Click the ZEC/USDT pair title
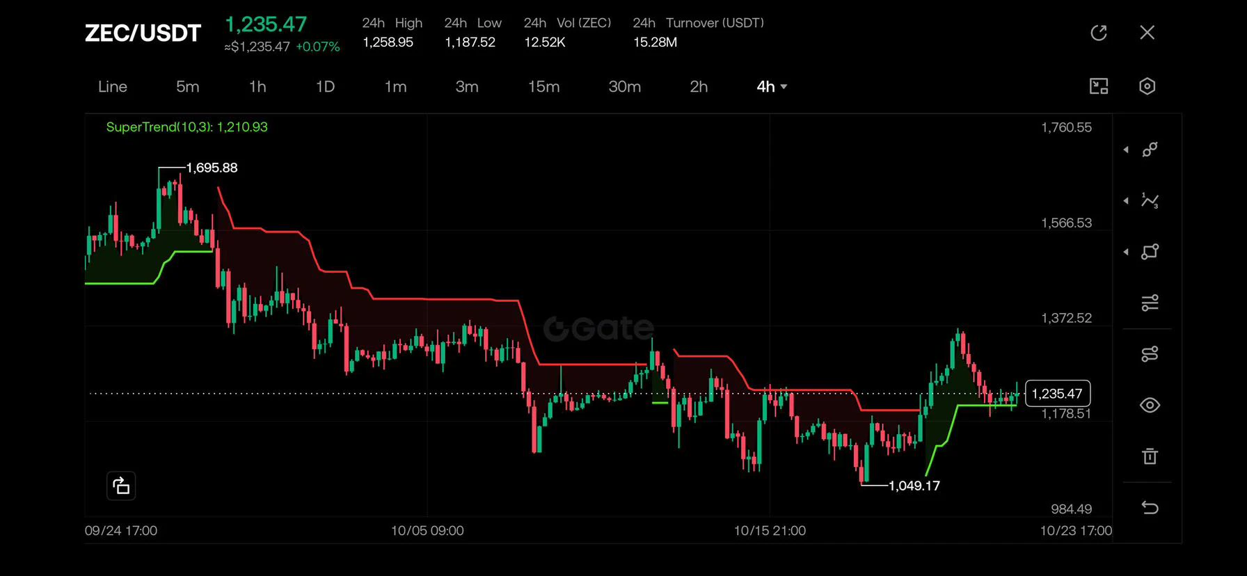This screenshot has width=1247, height=576. tap(143, 33)
